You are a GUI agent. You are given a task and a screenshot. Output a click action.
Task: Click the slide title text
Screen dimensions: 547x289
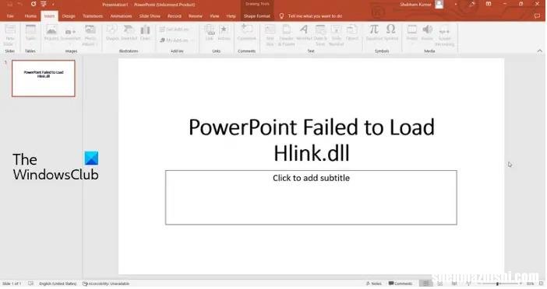[x=312, y=140]
